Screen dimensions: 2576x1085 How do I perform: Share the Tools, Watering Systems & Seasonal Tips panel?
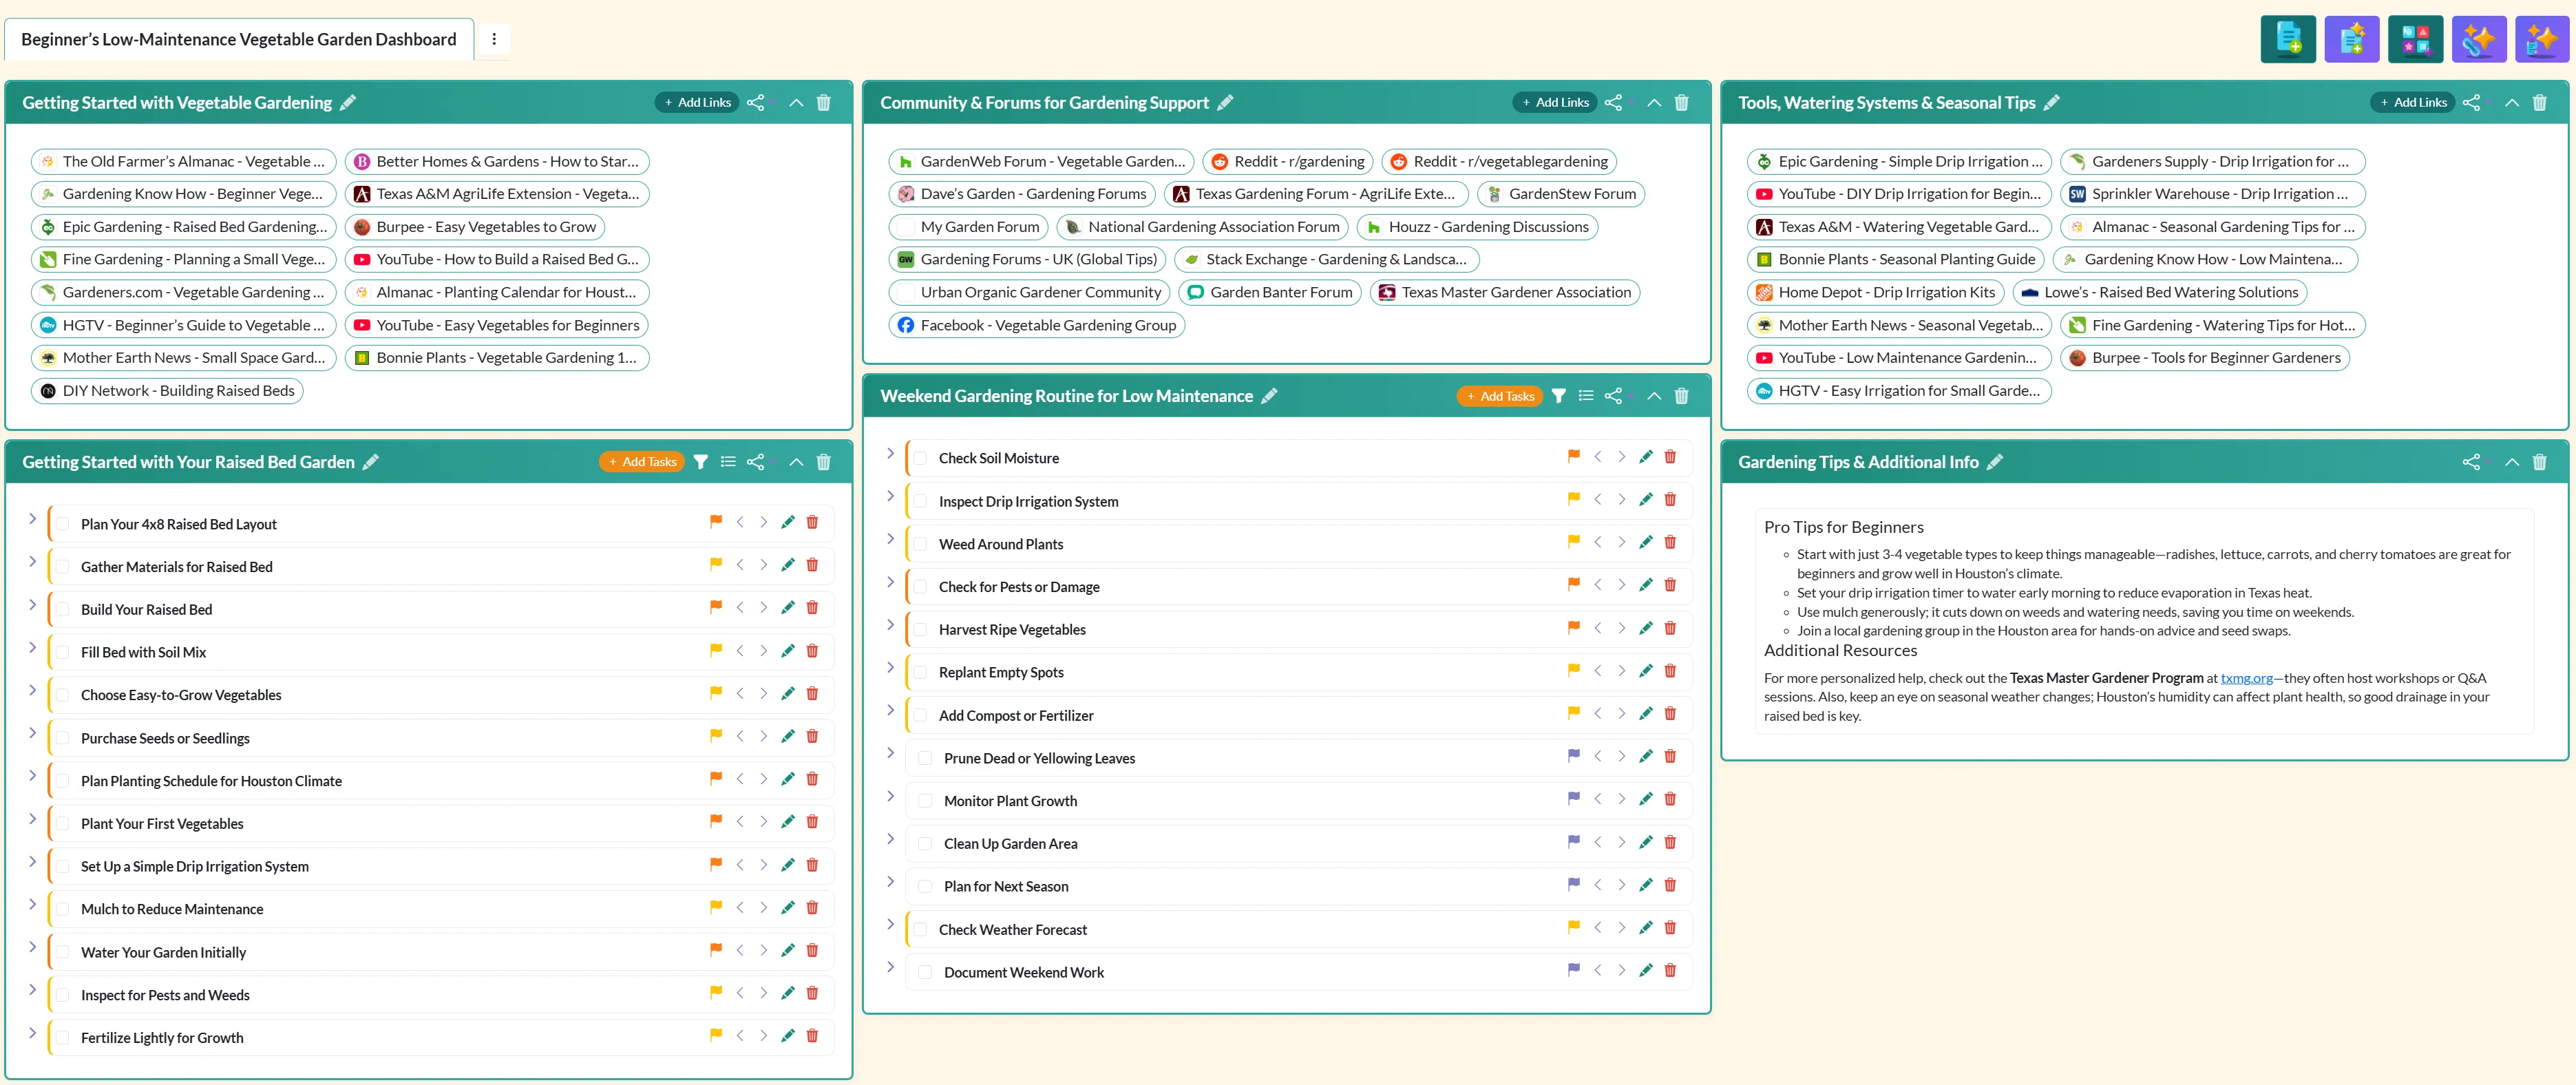[2470, 103]
